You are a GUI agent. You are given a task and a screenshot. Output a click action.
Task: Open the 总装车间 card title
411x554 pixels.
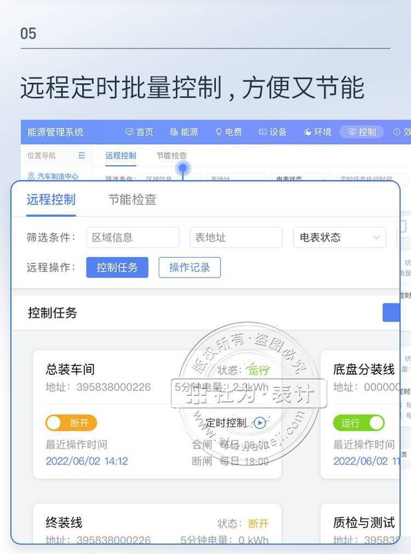70,369
